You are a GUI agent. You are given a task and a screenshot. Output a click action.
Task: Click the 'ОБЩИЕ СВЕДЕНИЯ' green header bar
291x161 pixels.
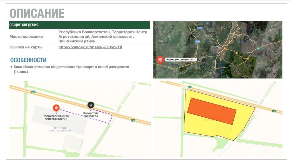[79, 25]
